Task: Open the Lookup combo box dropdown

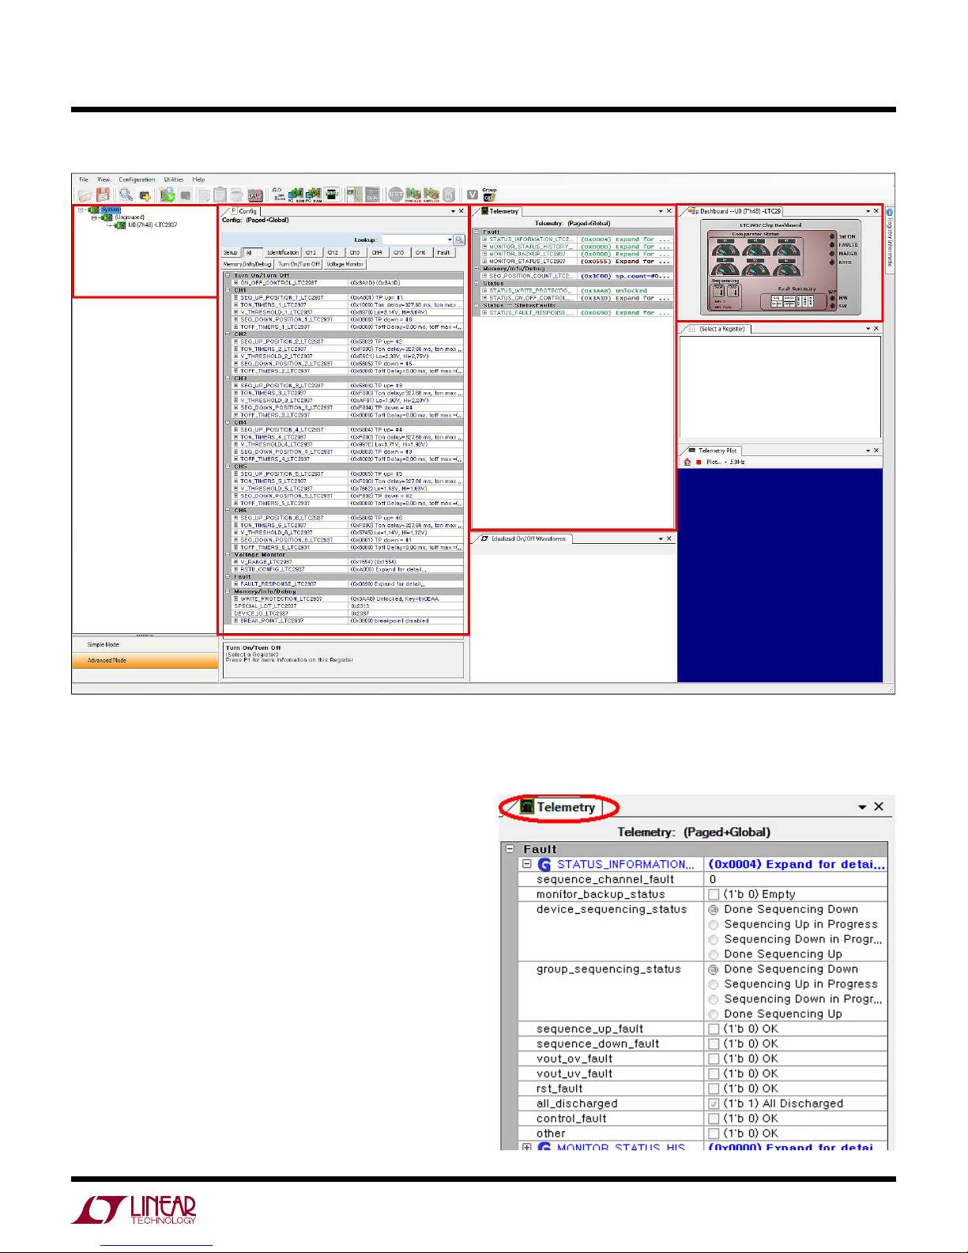Action: [450, 240]
